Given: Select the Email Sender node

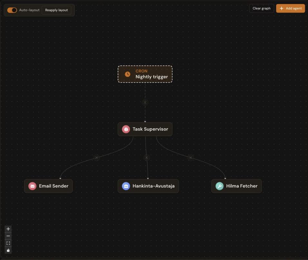Looking at the screenshot, I should click(x=48, y=186).
